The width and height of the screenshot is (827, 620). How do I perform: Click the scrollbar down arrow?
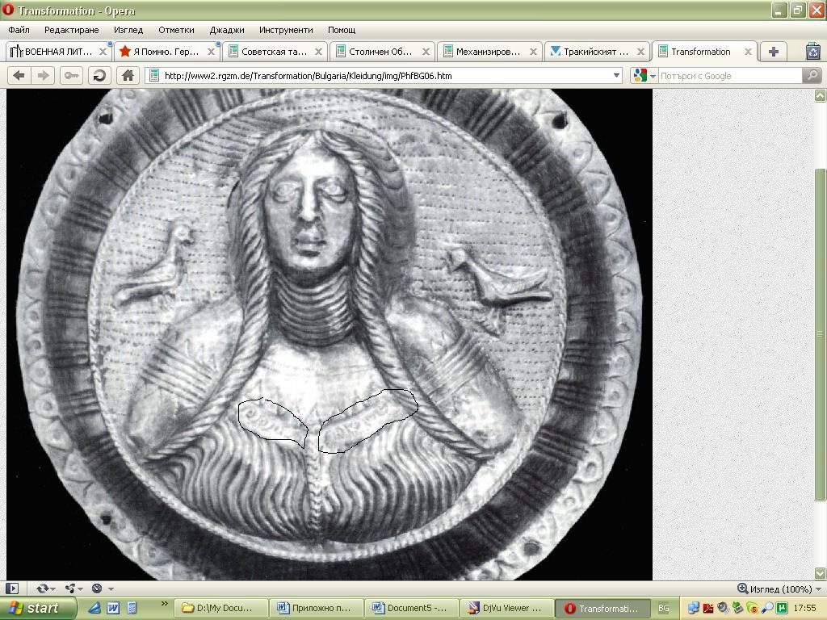tap(820, 573)
